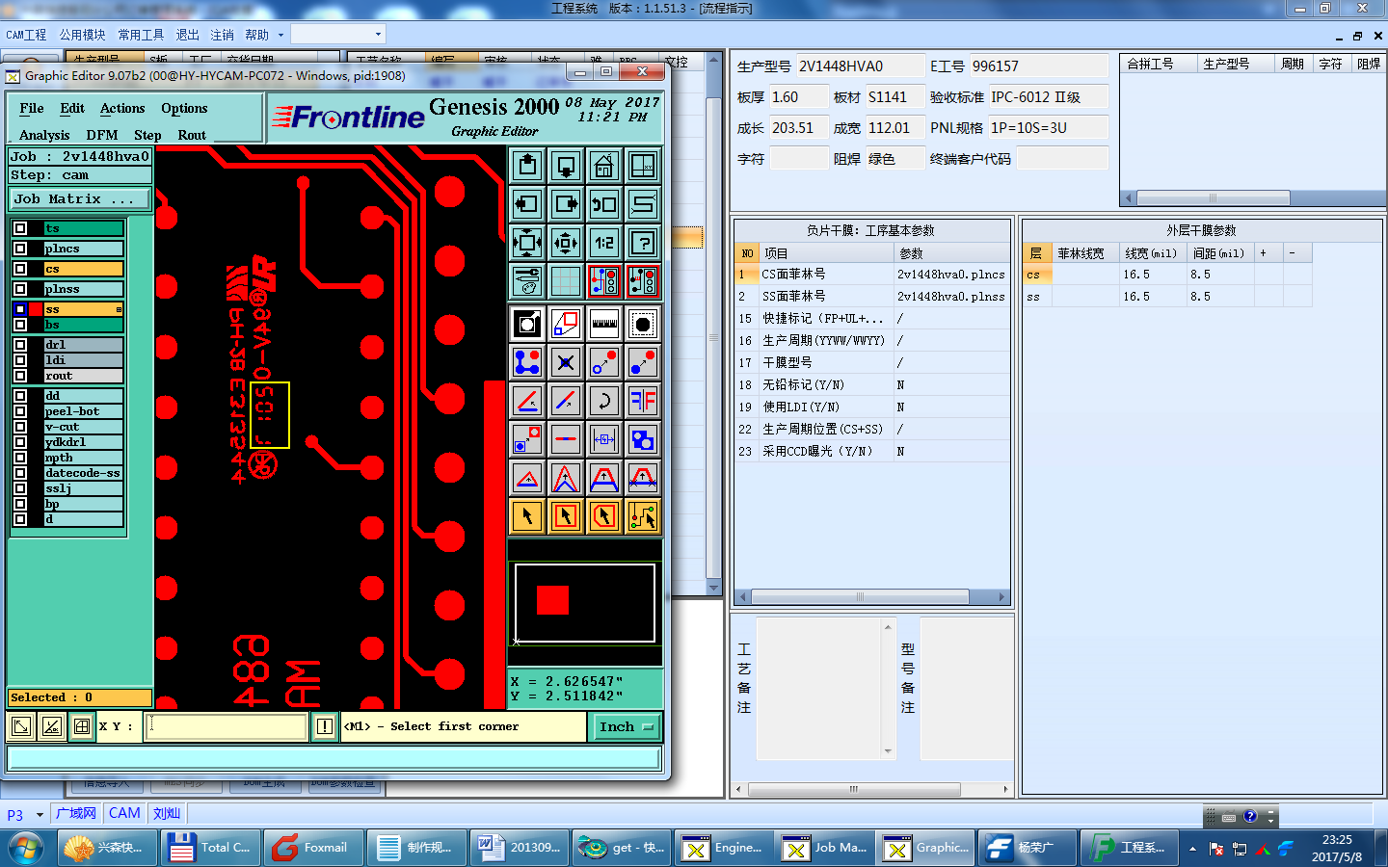The height and width of the screenshot is (867, 1388).
Task: Toggle the plncs layer checkbox
Action: click(x=20, y=249)
